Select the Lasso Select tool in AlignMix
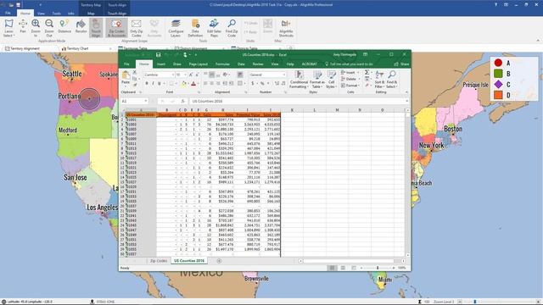The image size is (543, 305). point(8,28)
